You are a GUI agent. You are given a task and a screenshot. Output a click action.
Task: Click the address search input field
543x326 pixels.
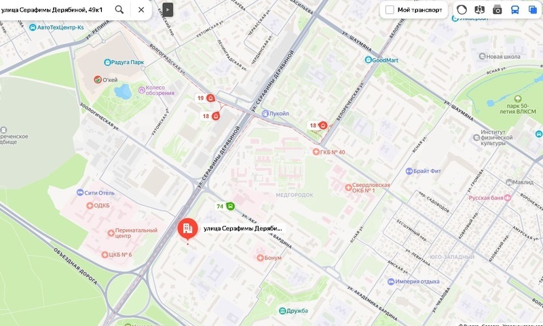coord(56,9)
